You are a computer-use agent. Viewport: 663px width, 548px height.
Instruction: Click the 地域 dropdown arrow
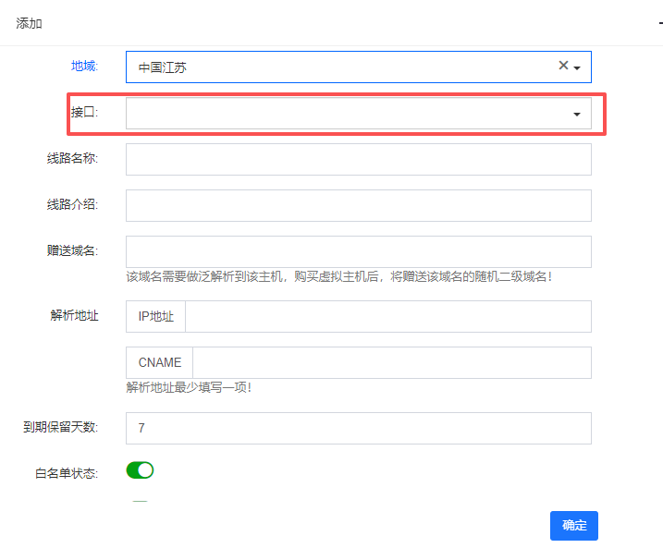pyautogui.click(x=577, y=68)
